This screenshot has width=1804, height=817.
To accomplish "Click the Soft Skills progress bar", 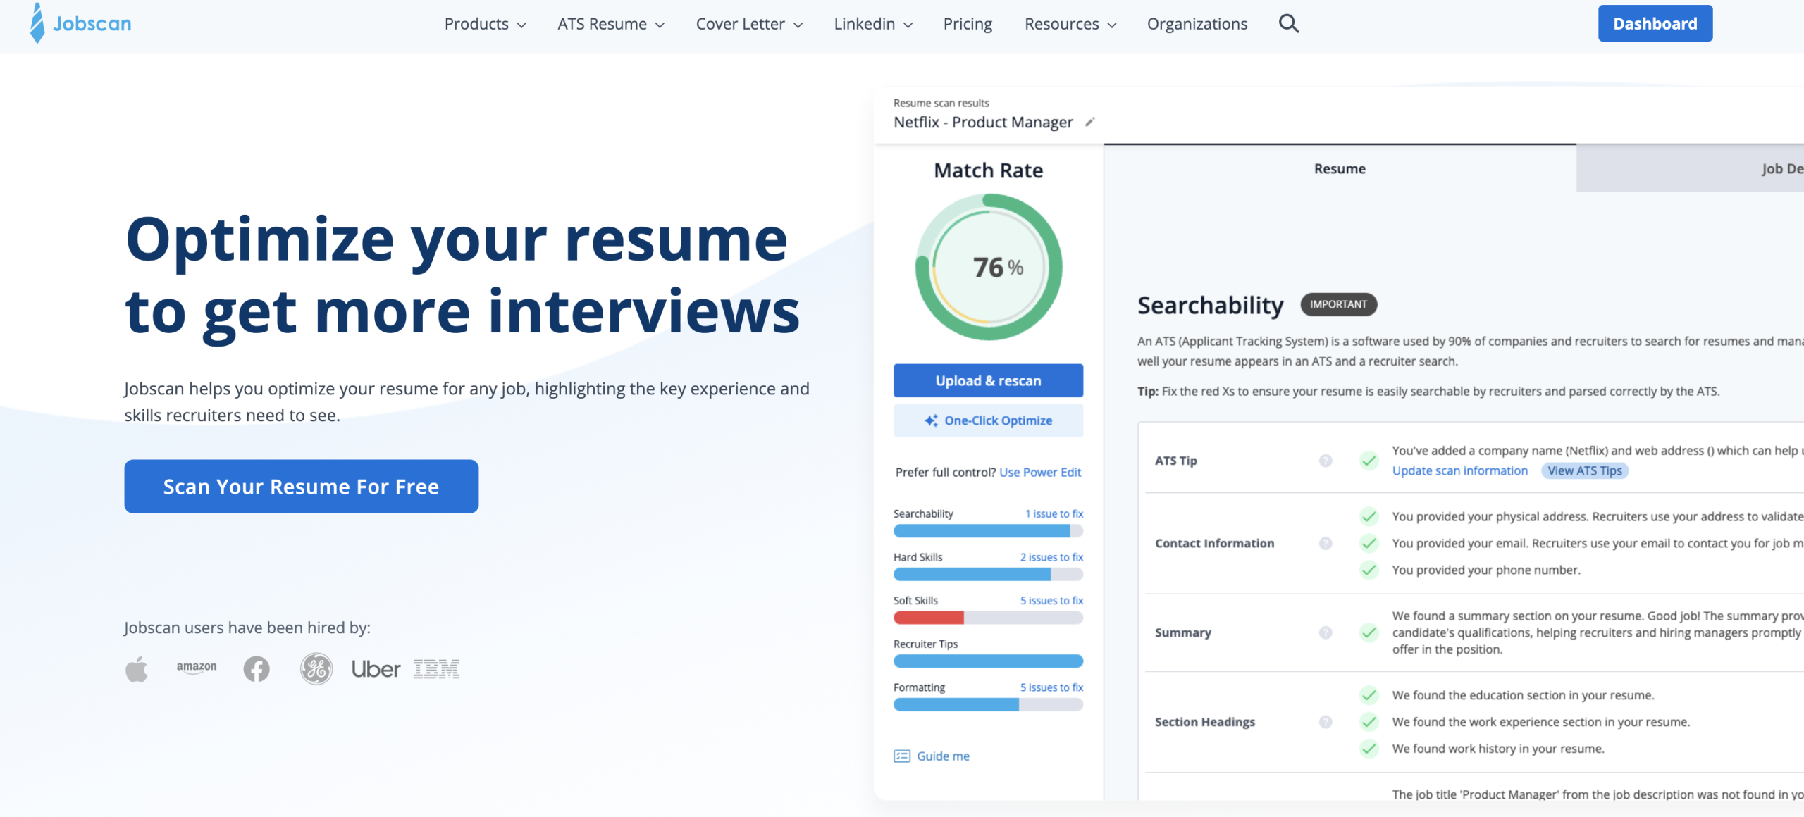I will click(x=987, y=618).
